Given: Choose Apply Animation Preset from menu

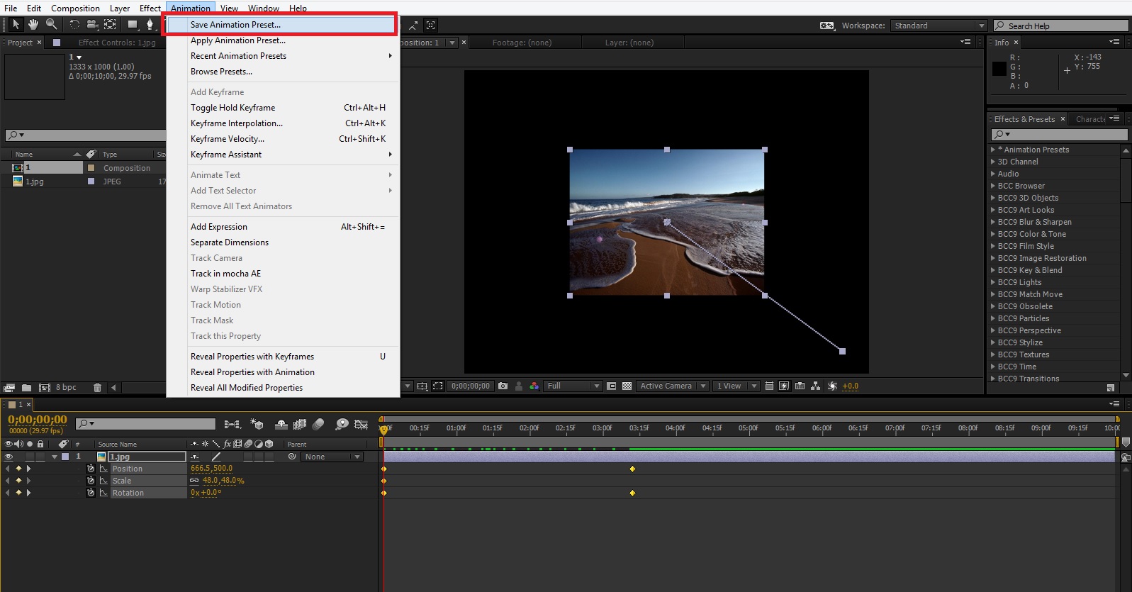Looking at the screenshot, I should (283, 40).
